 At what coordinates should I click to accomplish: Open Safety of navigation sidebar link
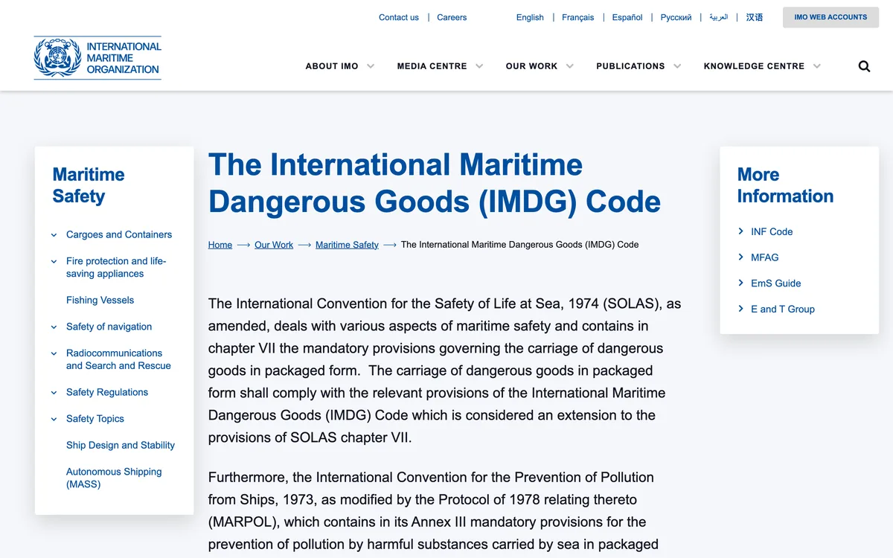(x=109, y=327)
